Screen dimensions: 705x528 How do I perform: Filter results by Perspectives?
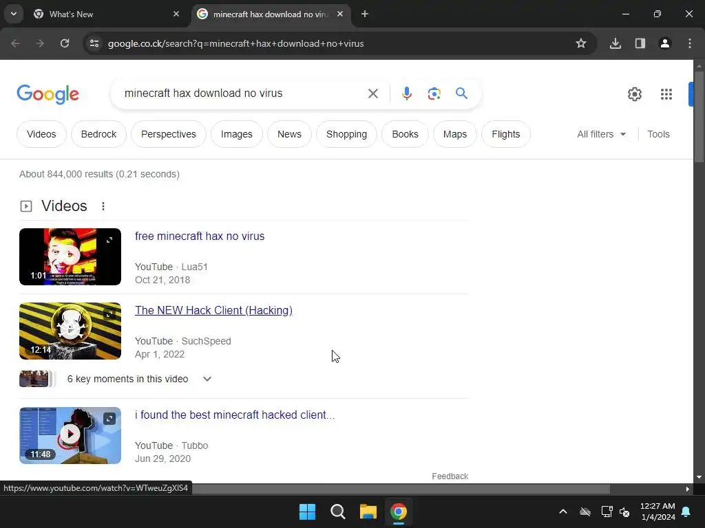(x=169, y=134)
